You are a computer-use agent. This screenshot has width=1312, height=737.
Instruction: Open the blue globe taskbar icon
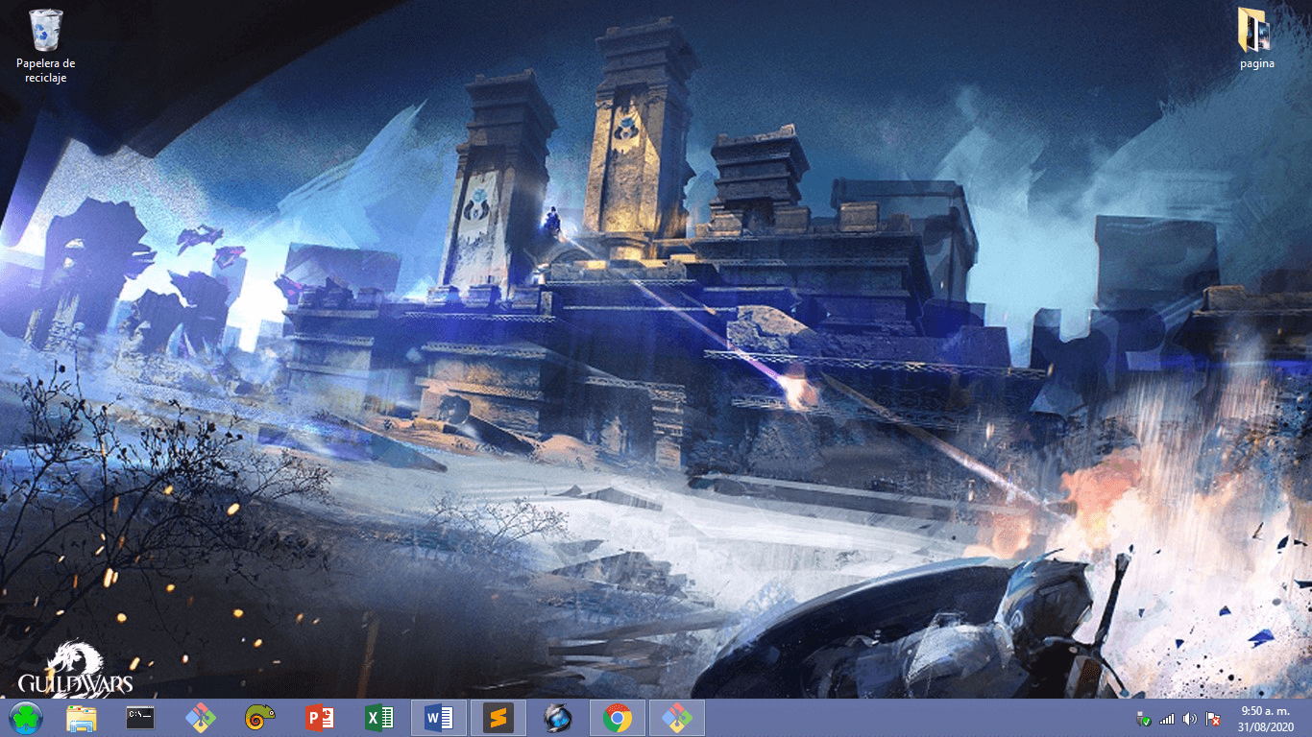(x=557, y=718)
